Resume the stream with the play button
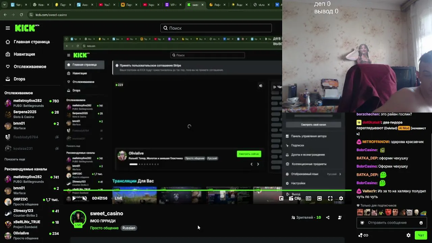This screenshot has width=432, height=243. pos(74,198)
